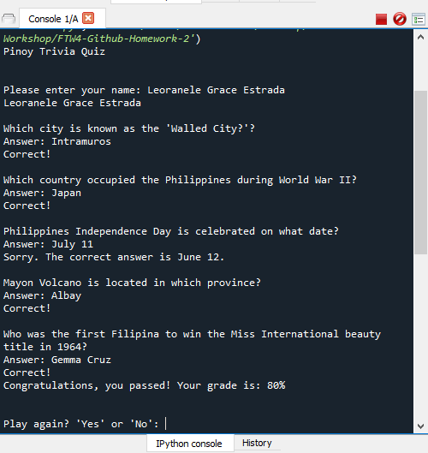Viewport: 428px width, 453px height.
Task: Click the Mayon Volcano question line
Action: [x=132, y=283]
